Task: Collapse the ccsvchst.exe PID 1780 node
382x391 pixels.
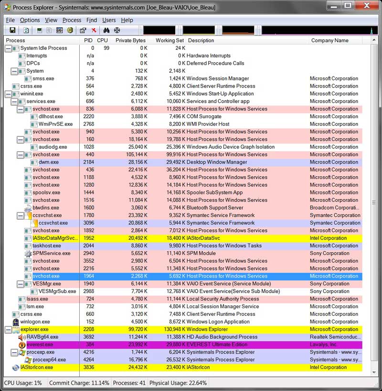Action: pyautogui.click(x=21, y=215)
